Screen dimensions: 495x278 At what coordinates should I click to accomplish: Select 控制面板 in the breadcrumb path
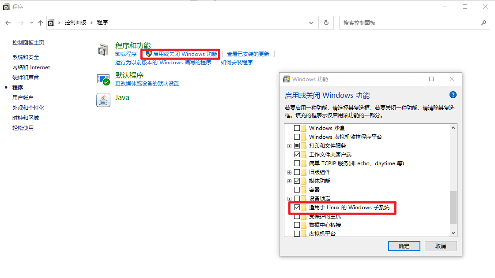click(76, 22)
